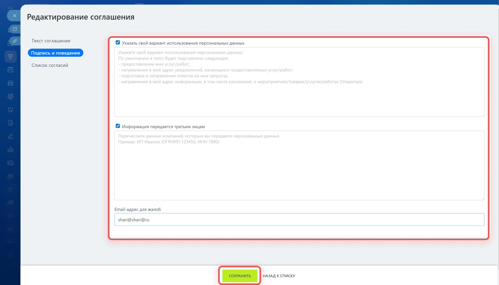The image size is (499, 285).
Task: Close the agreement editing slider
Action: point(14,16)
